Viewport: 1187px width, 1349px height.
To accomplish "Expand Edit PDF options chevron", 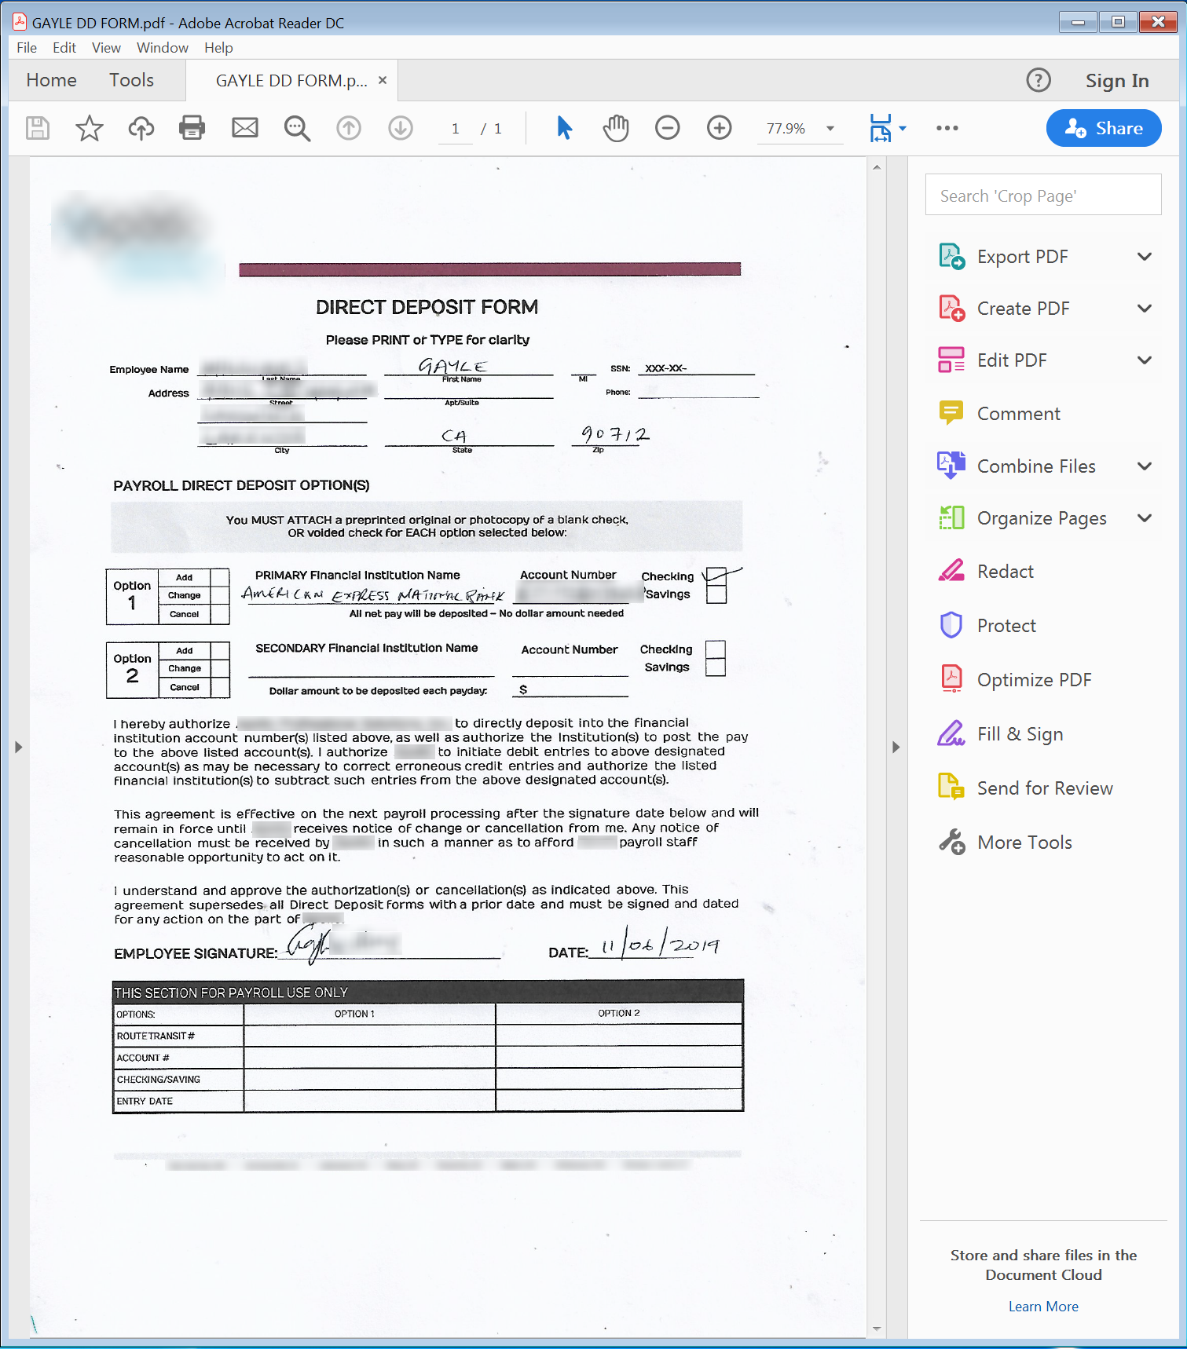I will point(1145,360).
